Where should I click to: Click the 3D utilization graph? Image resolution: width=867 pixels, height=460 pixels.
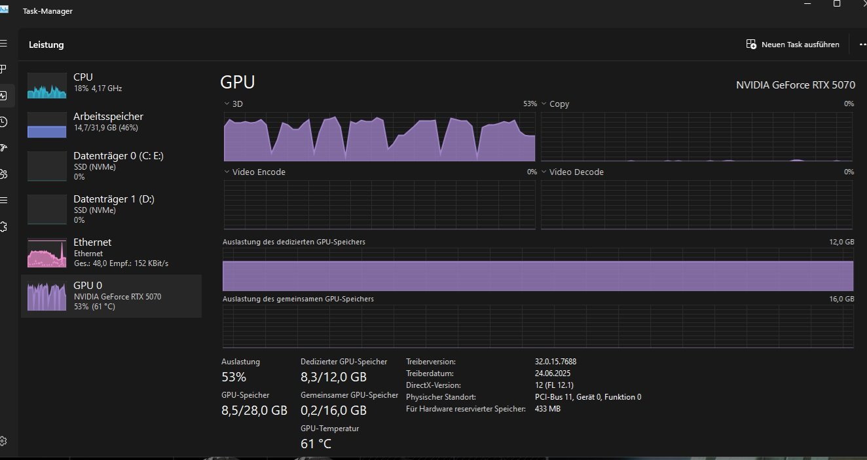[x=379, y=136]
